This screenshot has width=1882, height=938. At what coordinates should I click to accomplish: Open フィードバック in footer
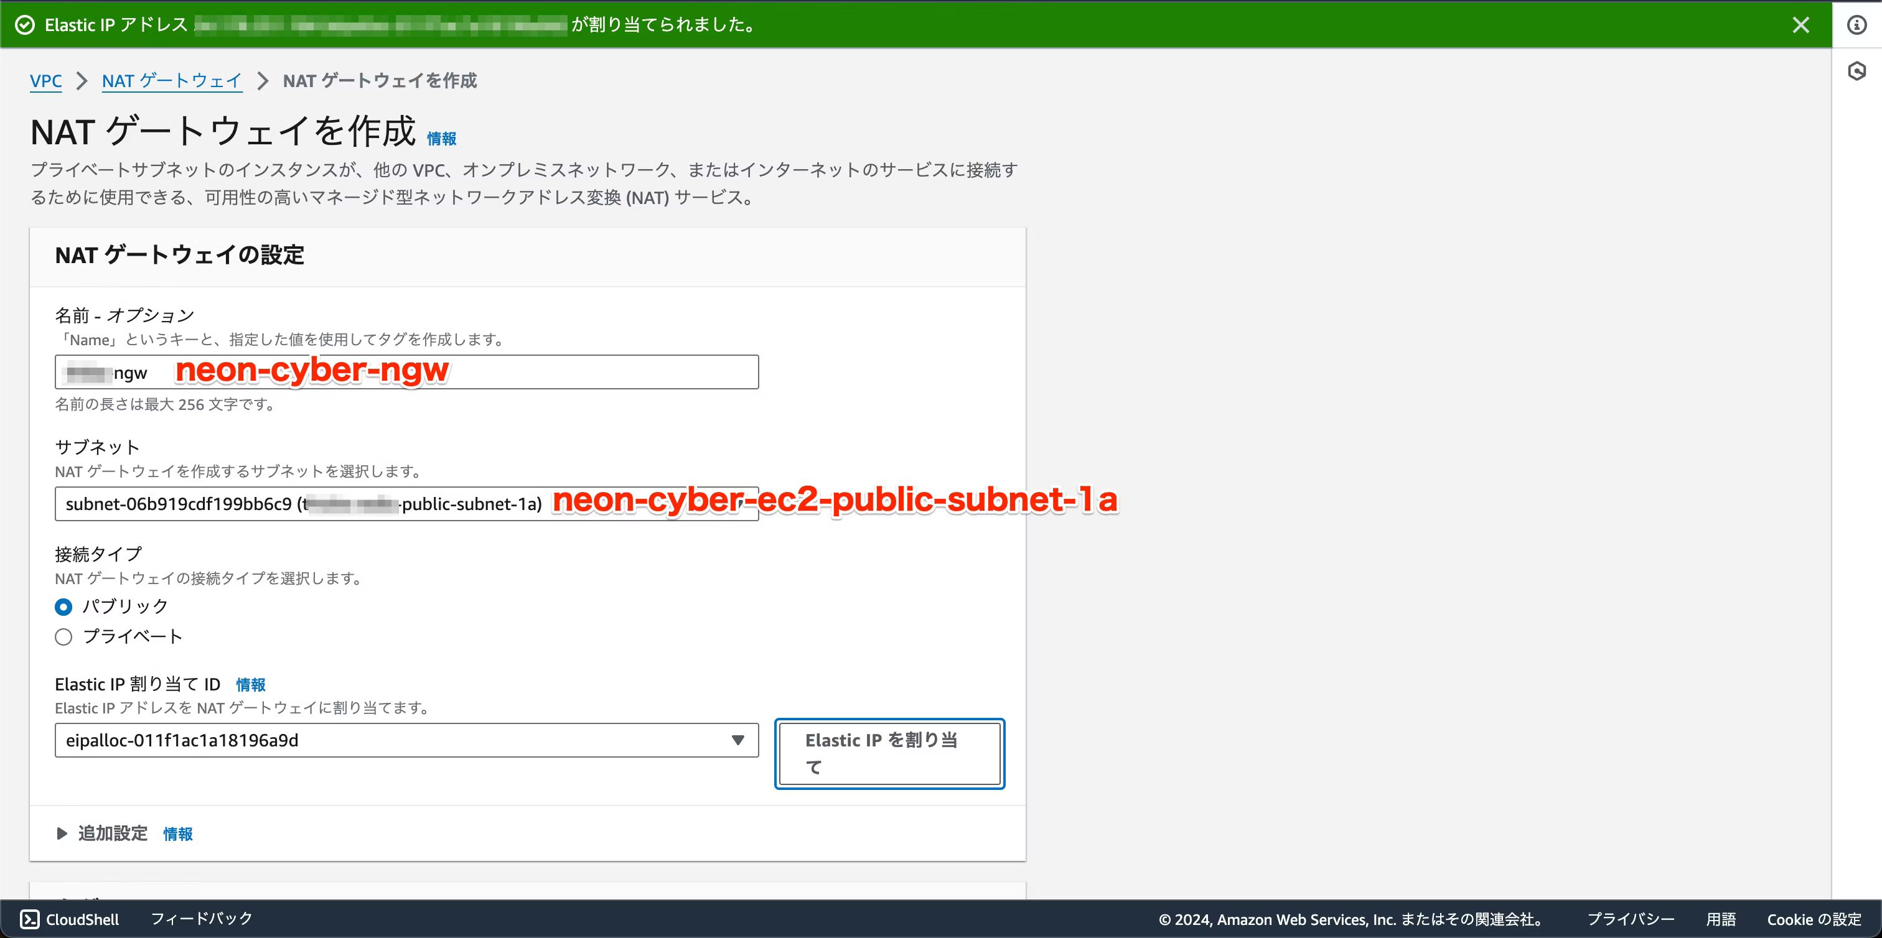pyautogui.click(x=201, y=918)
